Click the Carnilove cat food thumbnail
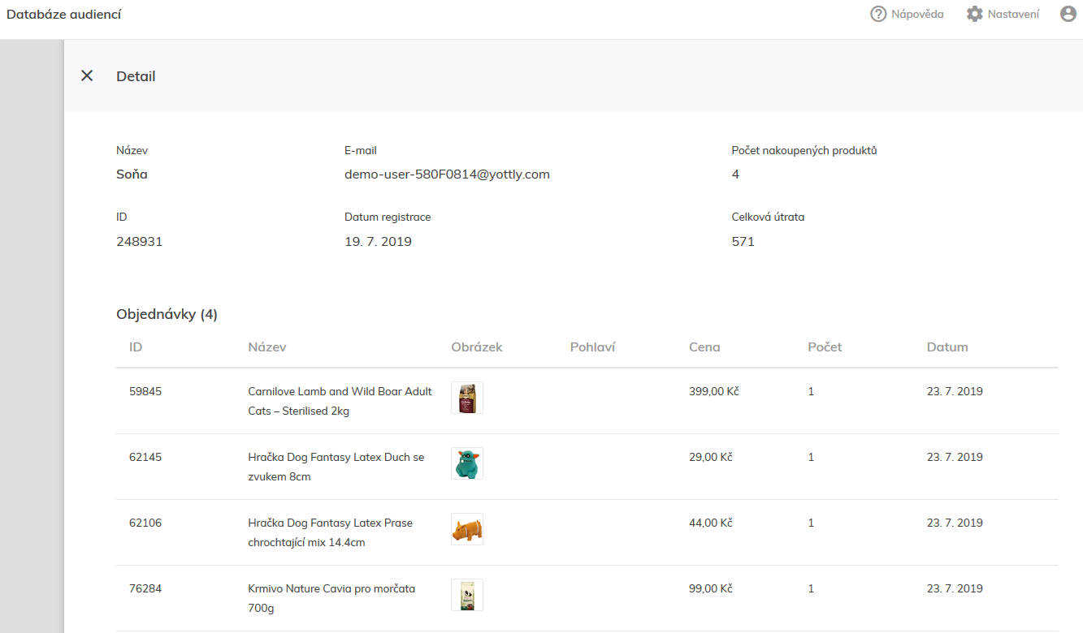This screenshot has width=1083, height=633. (467, 398)
